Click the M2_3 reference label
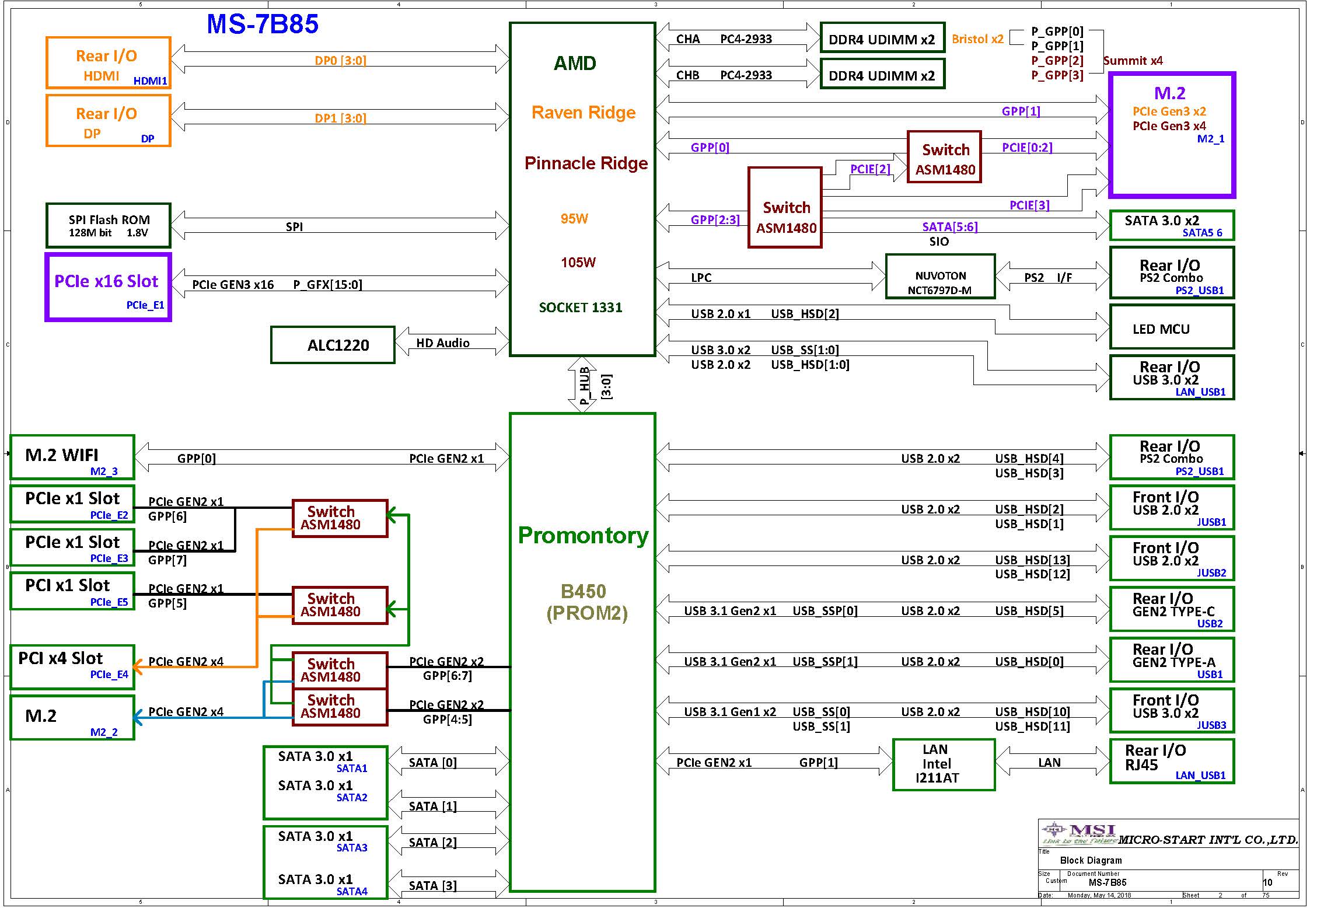Viewport: 1317px width, 908px height. (104, 472)
